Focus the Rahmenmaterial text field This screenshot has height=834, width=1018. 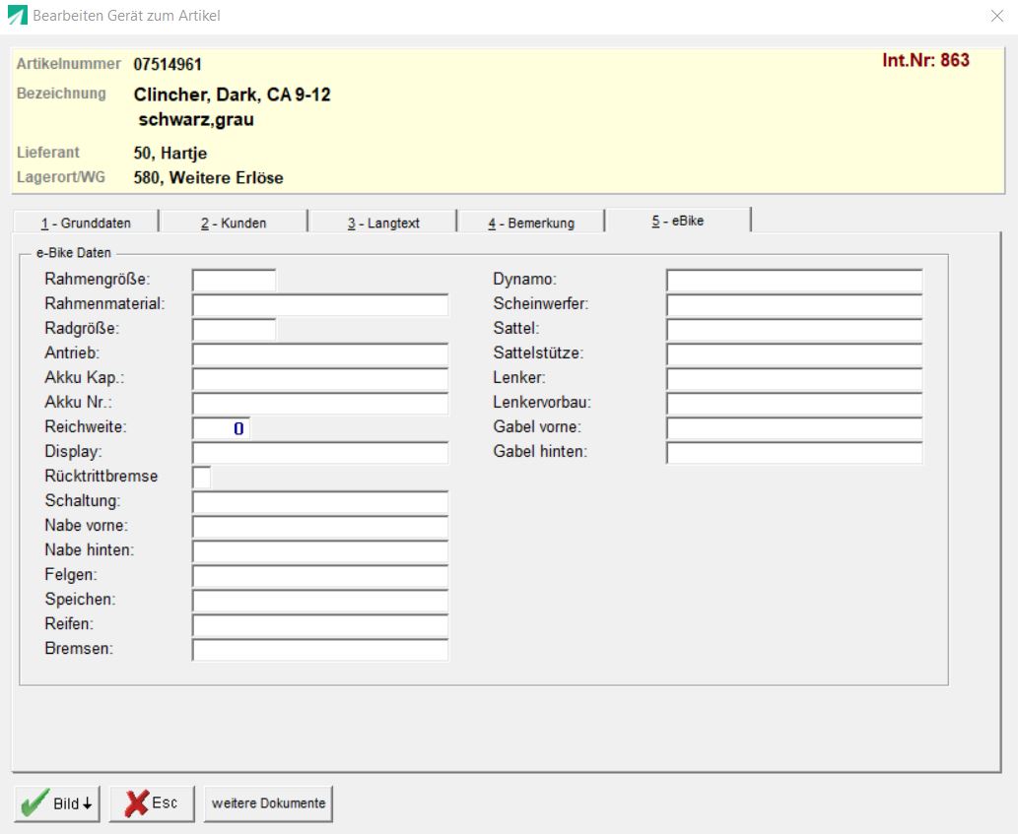coord(319,305)
